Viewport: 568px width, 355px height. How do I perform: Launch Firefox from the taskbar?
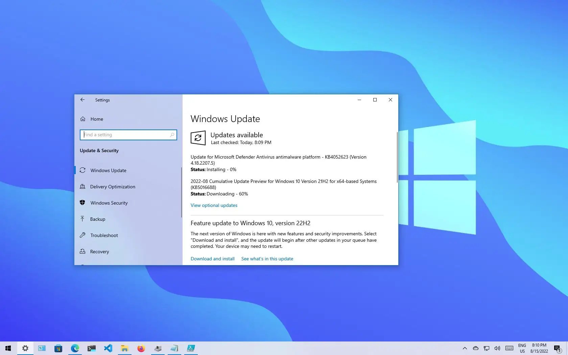tap(141, 348)
